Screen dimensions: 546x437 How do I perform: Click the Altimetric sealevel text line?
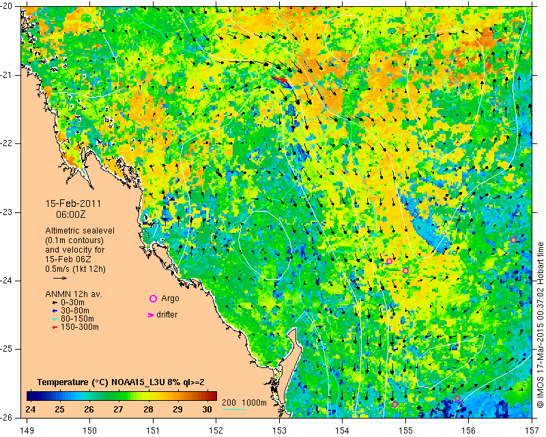coord(80,231)
